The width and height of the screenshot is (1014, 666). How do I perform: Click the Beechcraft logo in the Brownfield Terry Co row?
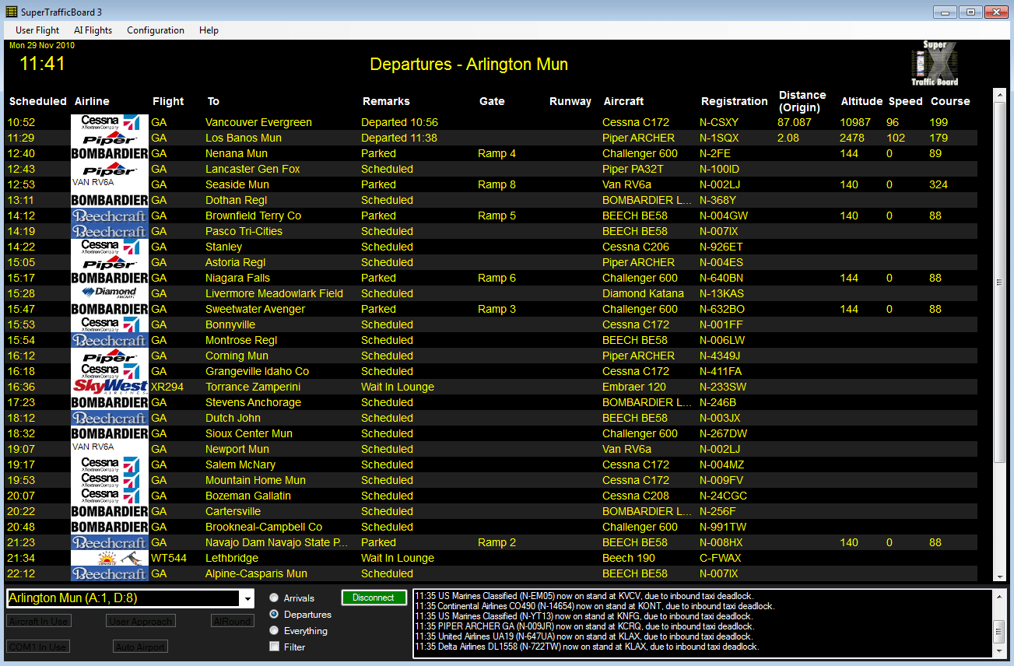click(x=110, y=216)
